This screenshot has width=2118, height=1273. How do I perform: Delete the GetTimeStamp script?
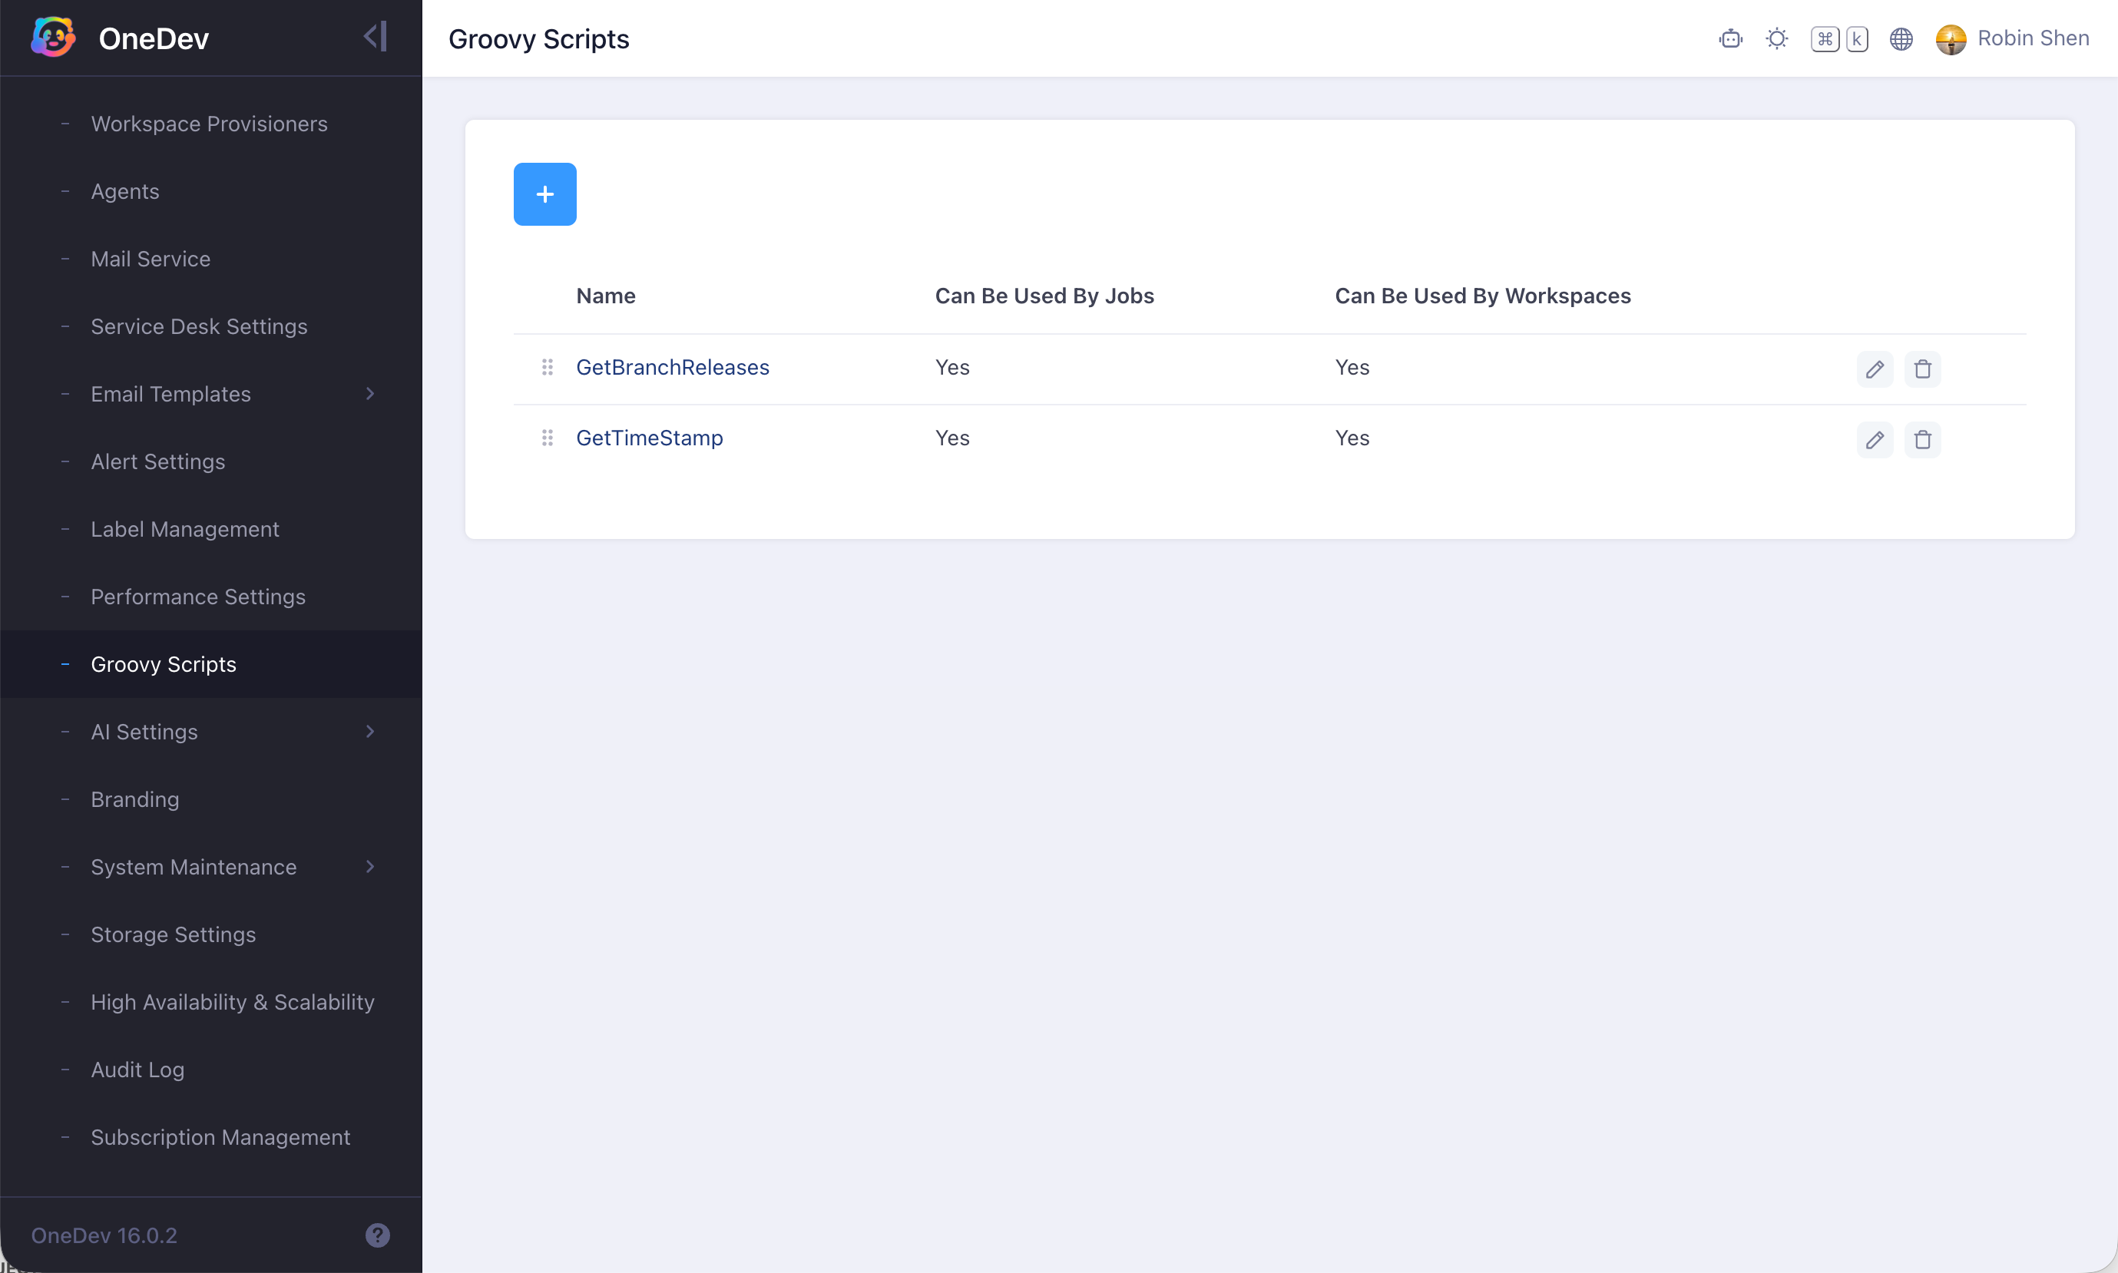coord(1922,439)
